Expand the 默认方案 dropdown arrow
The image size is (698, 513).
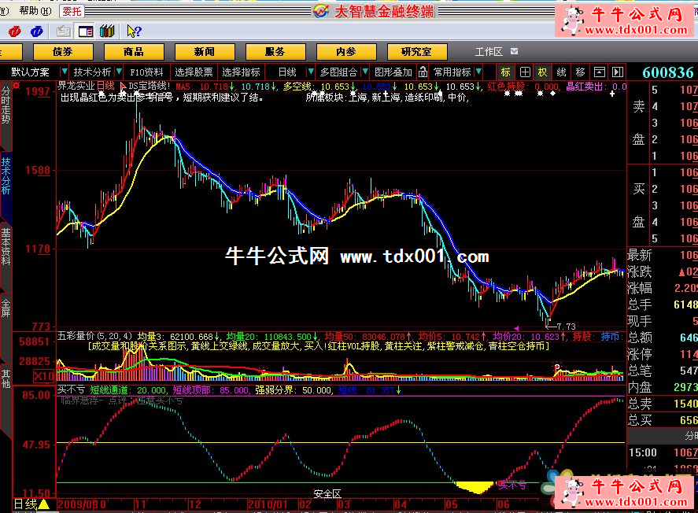click(x=64, y=72)
